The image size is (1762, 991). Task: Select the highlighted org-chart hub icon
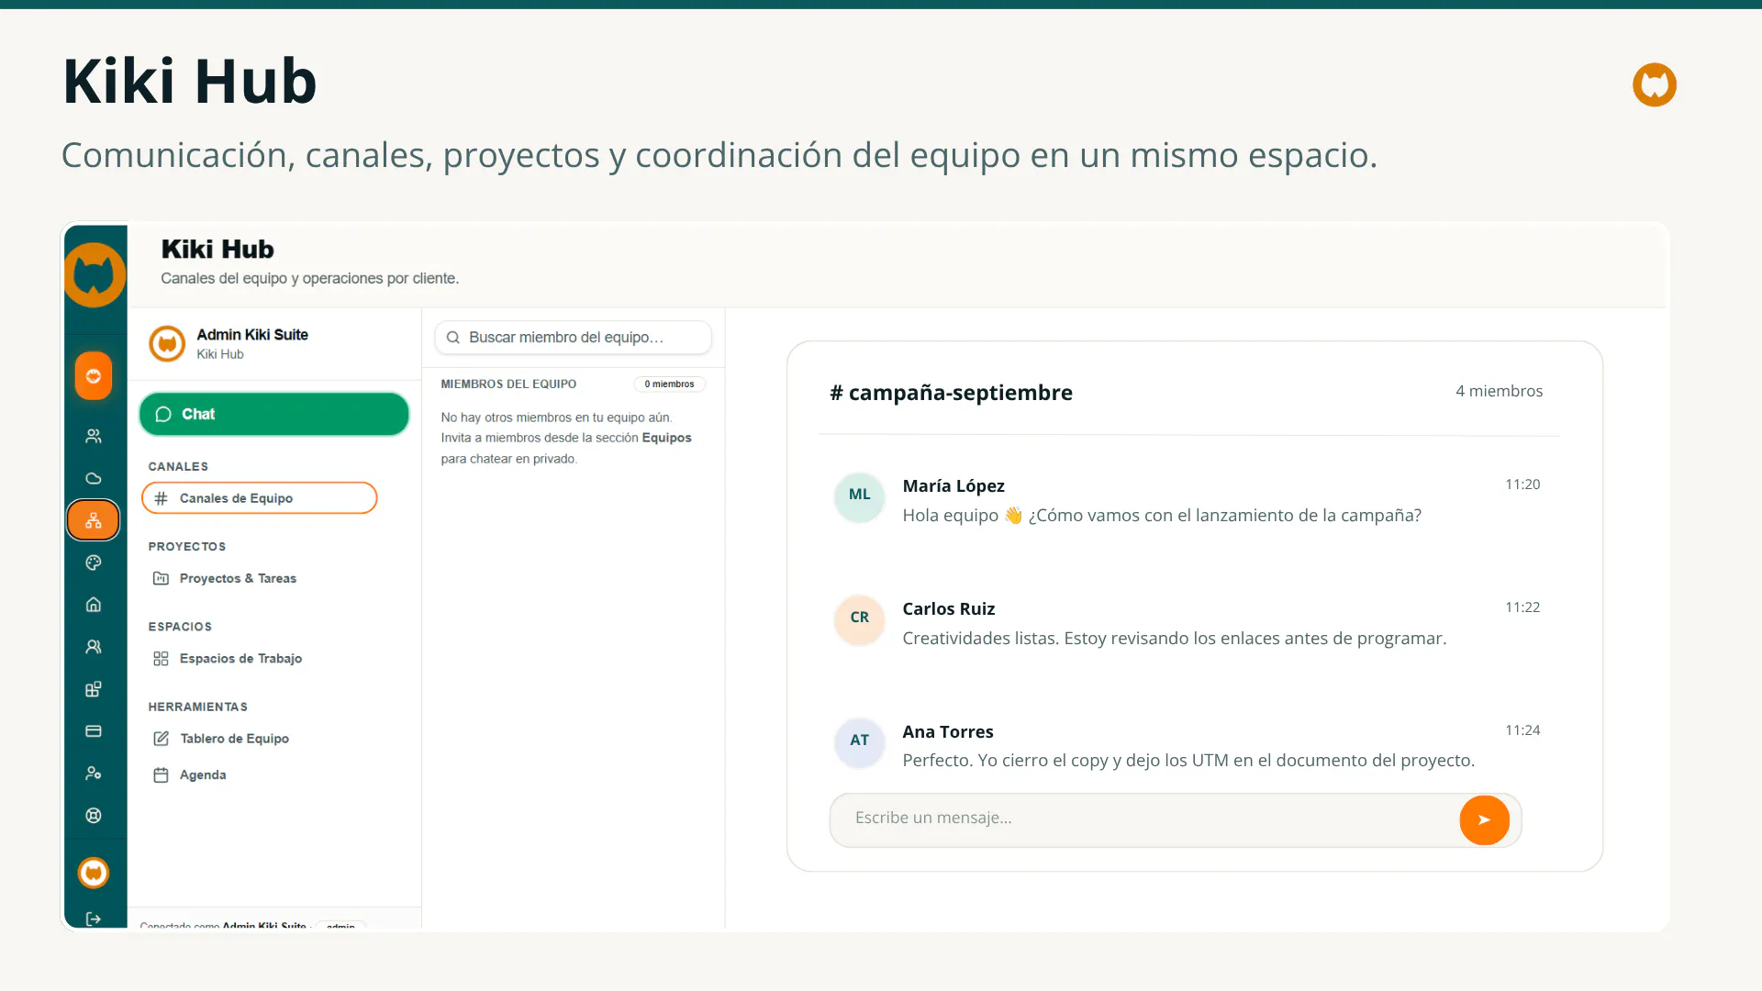[94, 520]
